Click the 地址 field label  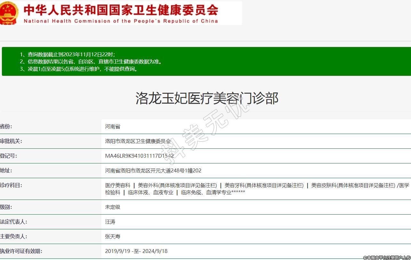[6, 170]
